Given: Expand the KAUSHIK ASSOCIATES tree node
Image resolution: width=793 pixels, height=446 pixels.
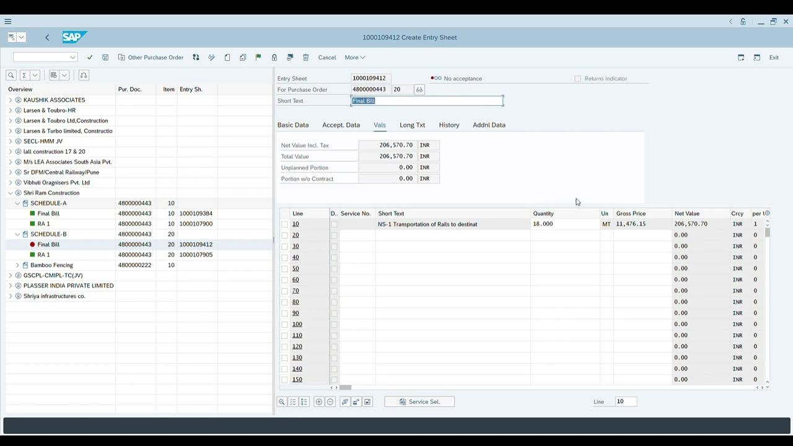Looking at the screenshot, I should pos(11,100).
